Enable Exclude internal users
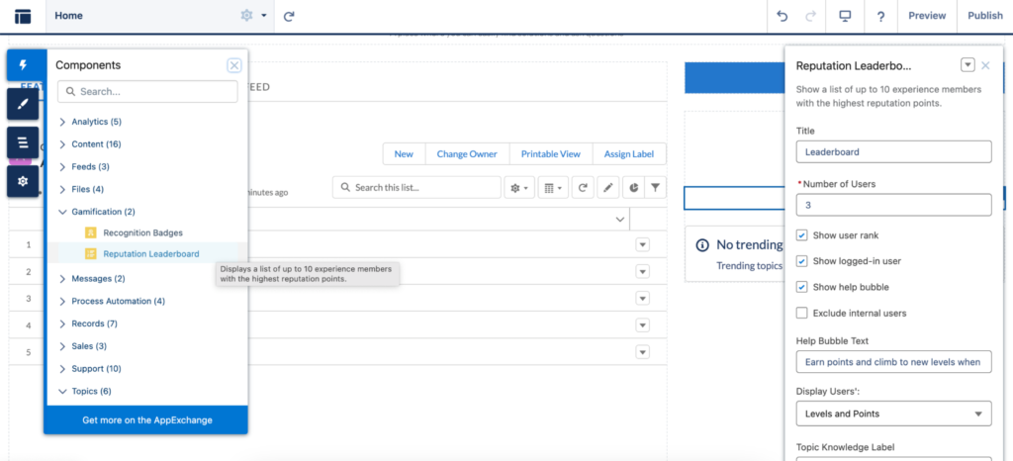1013x461 pixels. [801, 314]
